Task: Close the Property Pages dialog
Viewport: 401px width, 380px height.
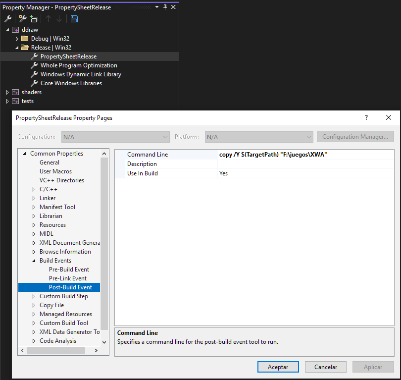Action: 389,117
